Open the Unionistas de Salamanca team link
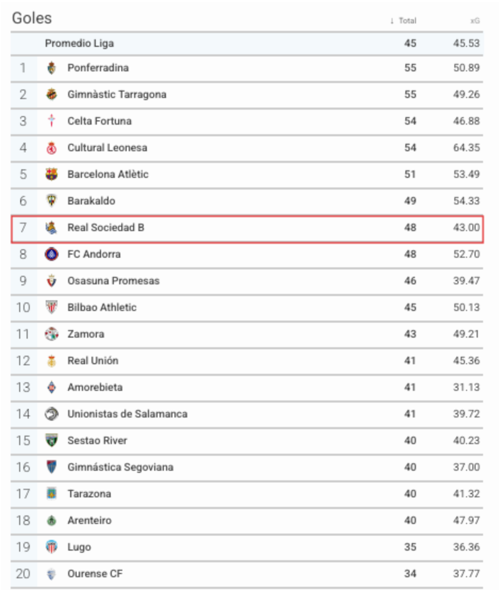This screenshot has height=590, width=499. tap(128, 414)
